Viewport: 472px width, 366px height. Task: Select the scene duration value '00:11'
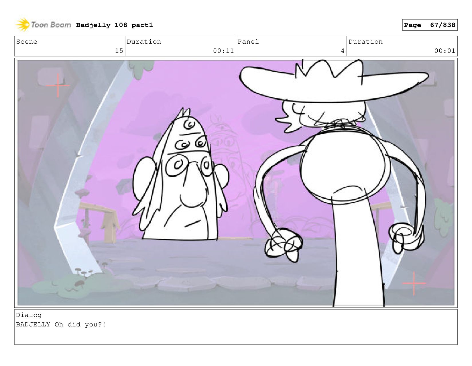[223, 51]
